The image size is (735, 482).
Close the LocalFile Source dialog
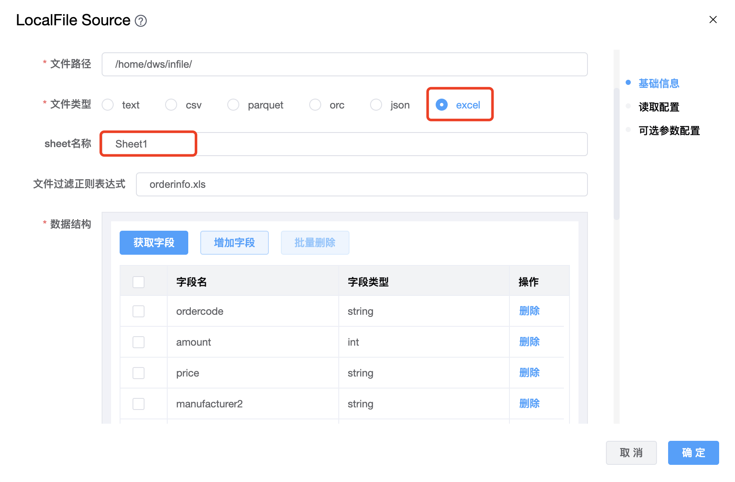[x=713, y=20]
